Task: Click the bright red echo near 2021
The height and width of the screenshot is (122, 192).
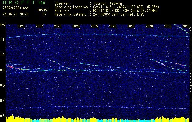Action: (12, 67)
